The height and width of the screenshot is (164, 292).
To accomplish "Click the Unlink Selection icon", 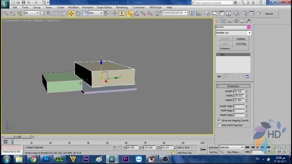I will click(x=13, y=14).
